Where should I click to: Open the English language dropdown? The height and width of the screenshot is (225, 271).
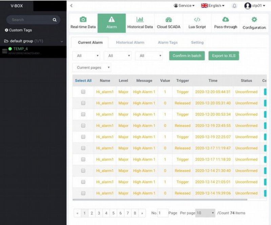(x=213, y=6)
